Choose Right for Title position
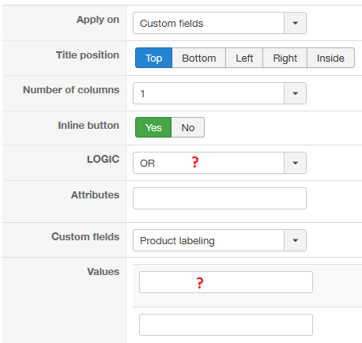Viewport: 362px width, 343px height. 285,58
